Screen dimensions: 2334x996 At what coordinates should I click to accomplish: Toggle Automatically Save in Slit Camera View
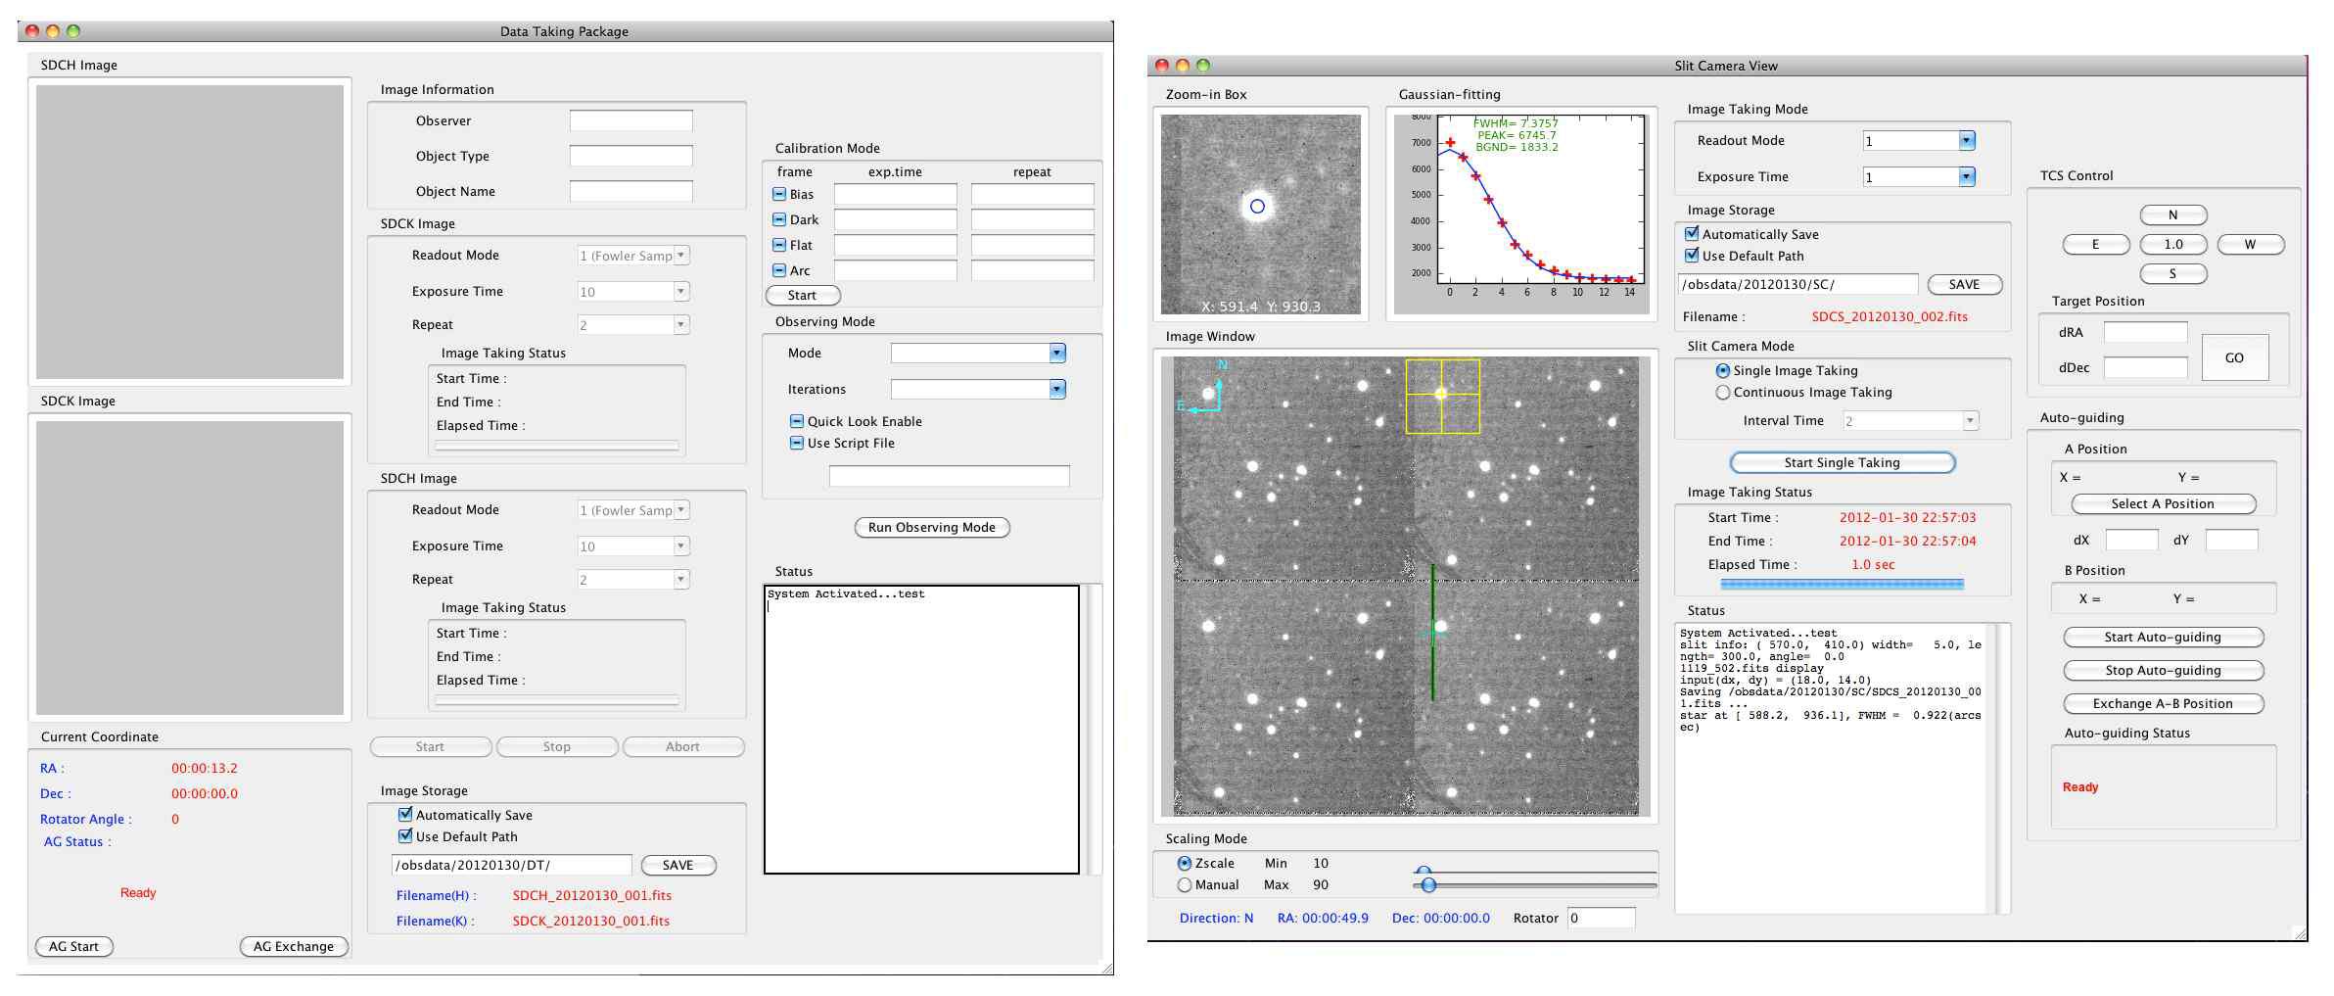click(x=1692, y=233)
